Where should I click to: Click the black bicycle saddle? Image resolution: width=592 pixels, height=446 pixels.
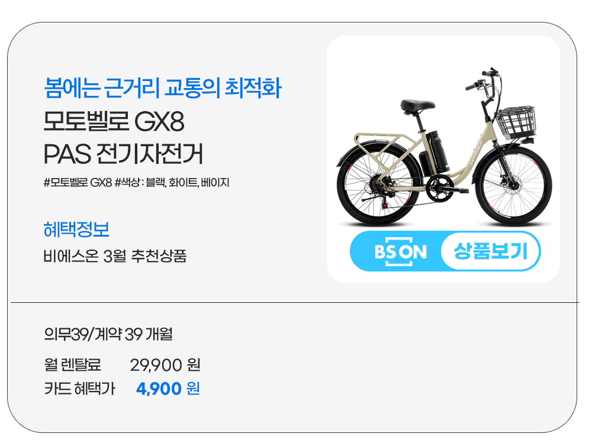pos(417,106)
